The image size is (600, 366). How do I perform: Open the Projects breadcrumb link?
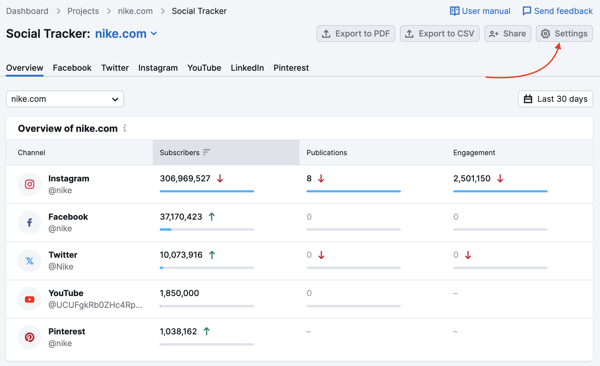point(83,11)
